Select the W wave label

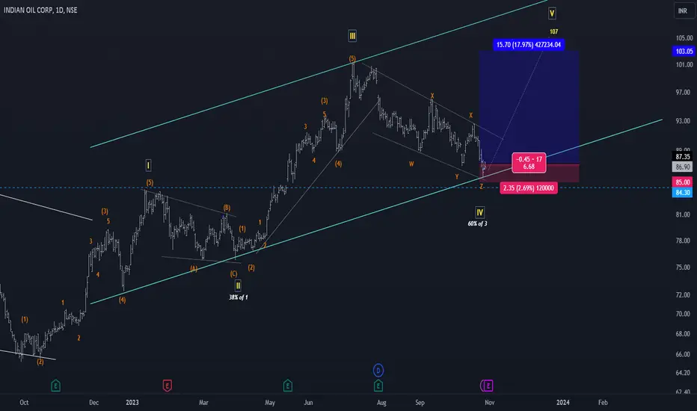tap(411, 164)
